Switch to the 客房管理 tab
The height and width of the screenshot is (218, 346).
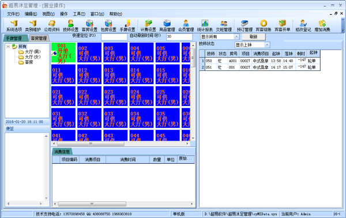(x=39, y=39)
